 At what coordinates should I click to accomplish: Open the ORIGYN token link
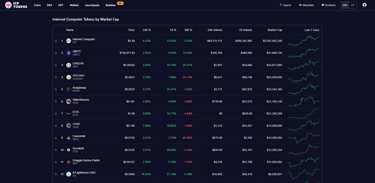pyautogui.click(x=78, y=63)
